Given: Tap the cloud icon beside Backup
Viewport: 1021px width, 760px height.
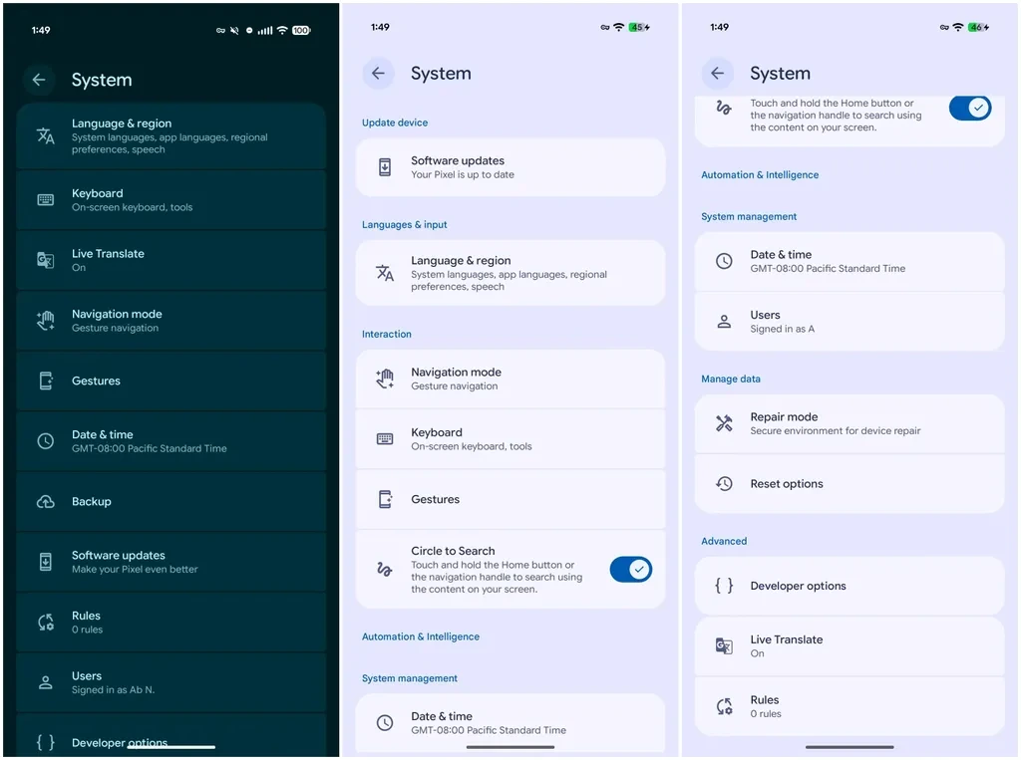Looking at the screenshot, I should point(45,502).
